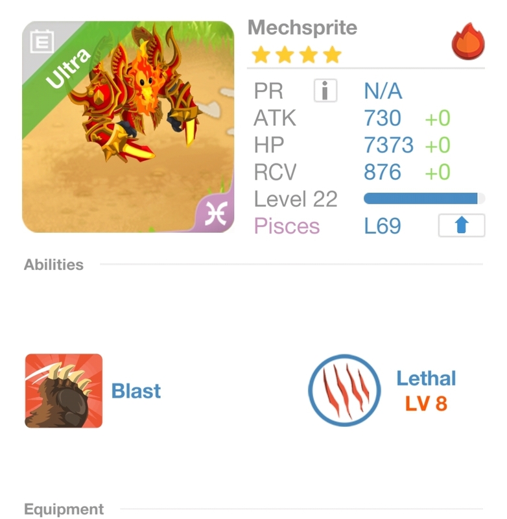Open the Blast ability text link
This screenshot has height=519, width=507.
pos(136,391)
